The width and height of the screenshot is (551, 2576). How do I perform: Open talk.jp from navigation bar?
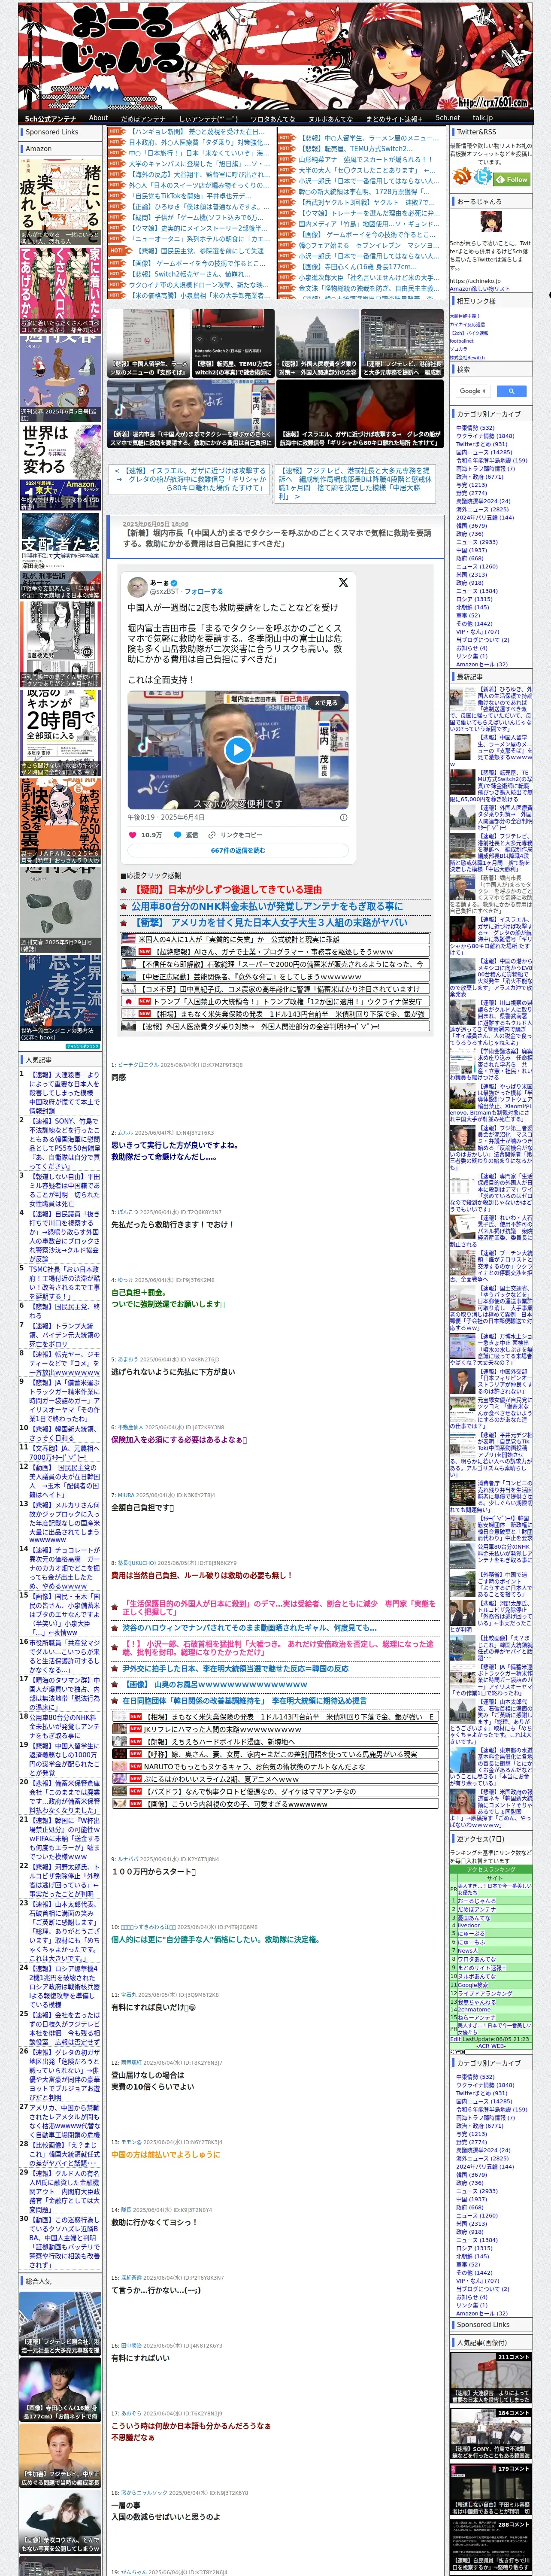(x=483, y=118)
